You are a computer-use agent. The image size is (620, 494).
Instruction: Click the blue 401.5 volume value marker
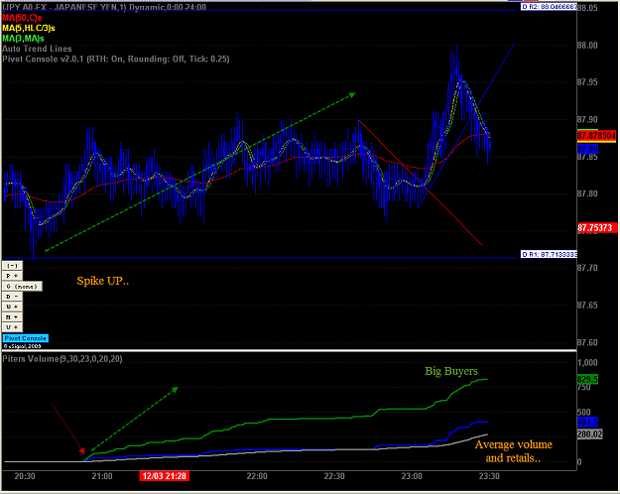(587, 422)
